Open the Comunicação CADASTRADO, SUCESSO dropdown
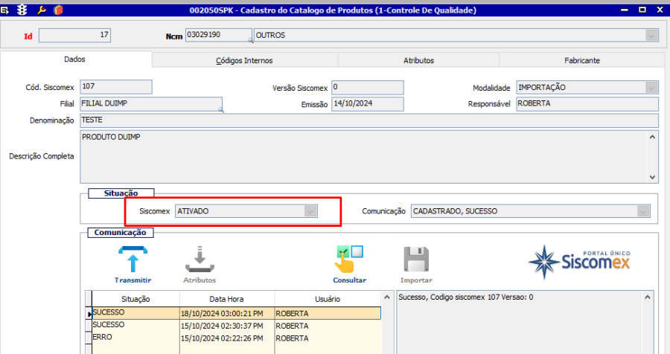The image size is (670, 354). coord(643,211)
